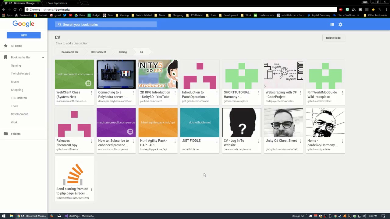Image resolution: width=390 pixels, height=219 pixels.
Task: Open the three-dot menu for RimWorldModGuide Wiki bookmark
Action: (342, 93)
